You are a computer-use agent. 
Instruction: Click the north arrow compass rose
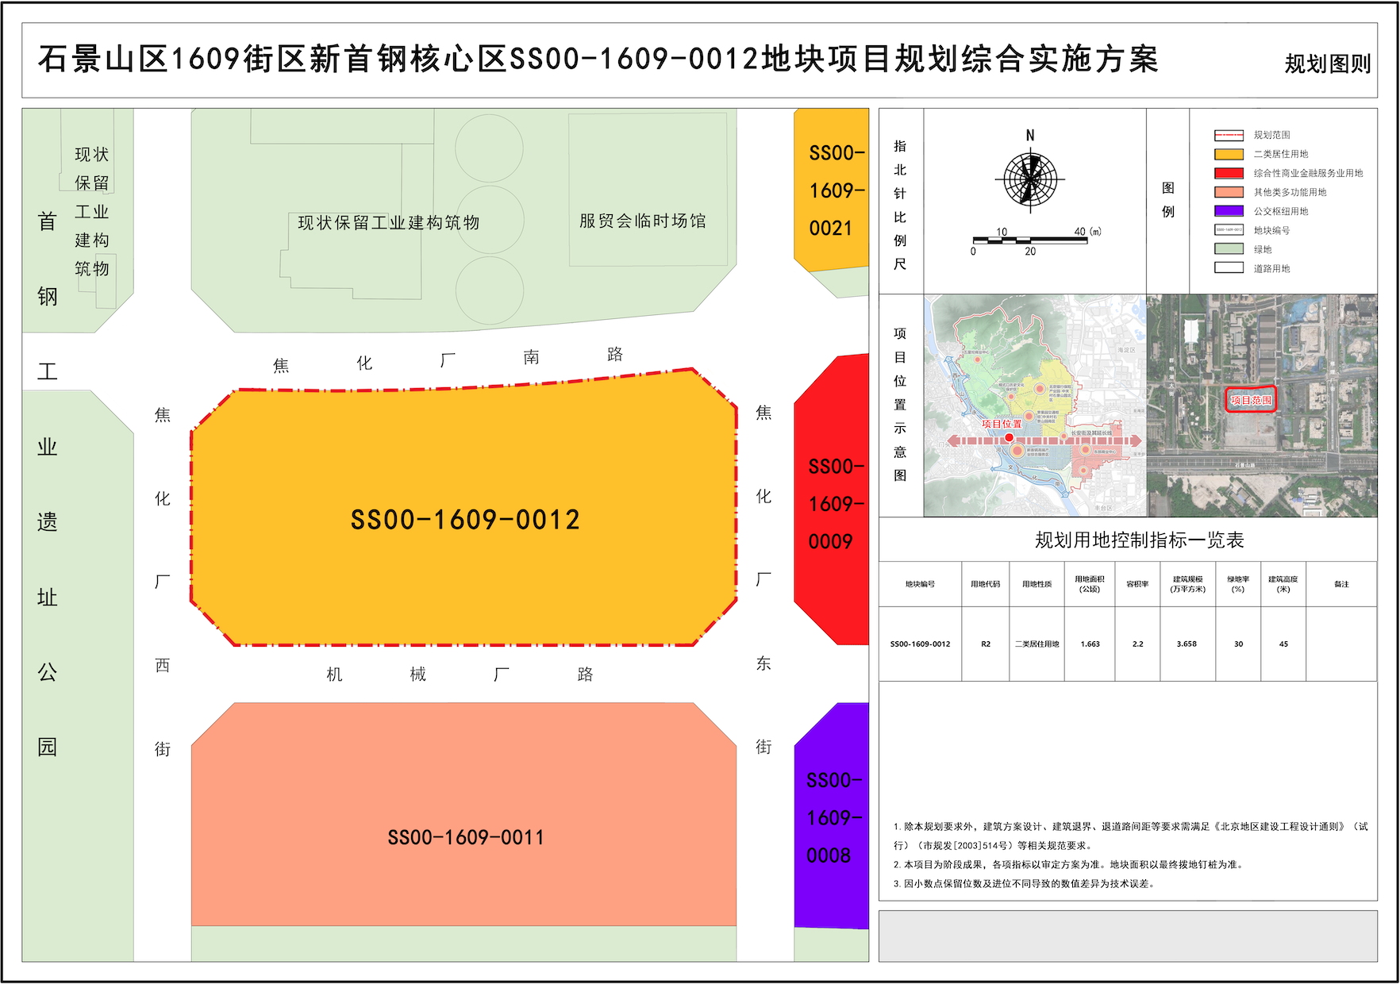tap(1030, 179)
